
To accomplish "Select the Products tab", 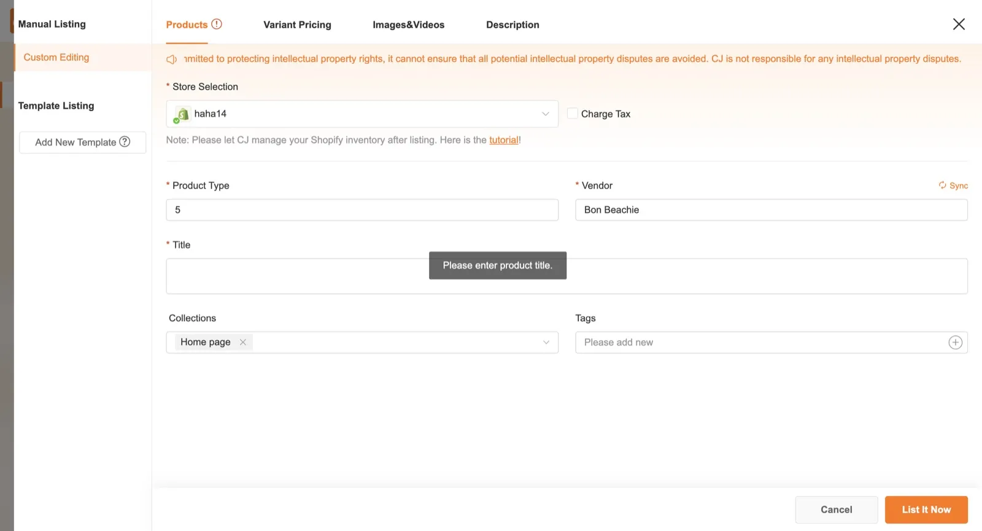I will 187,25.
